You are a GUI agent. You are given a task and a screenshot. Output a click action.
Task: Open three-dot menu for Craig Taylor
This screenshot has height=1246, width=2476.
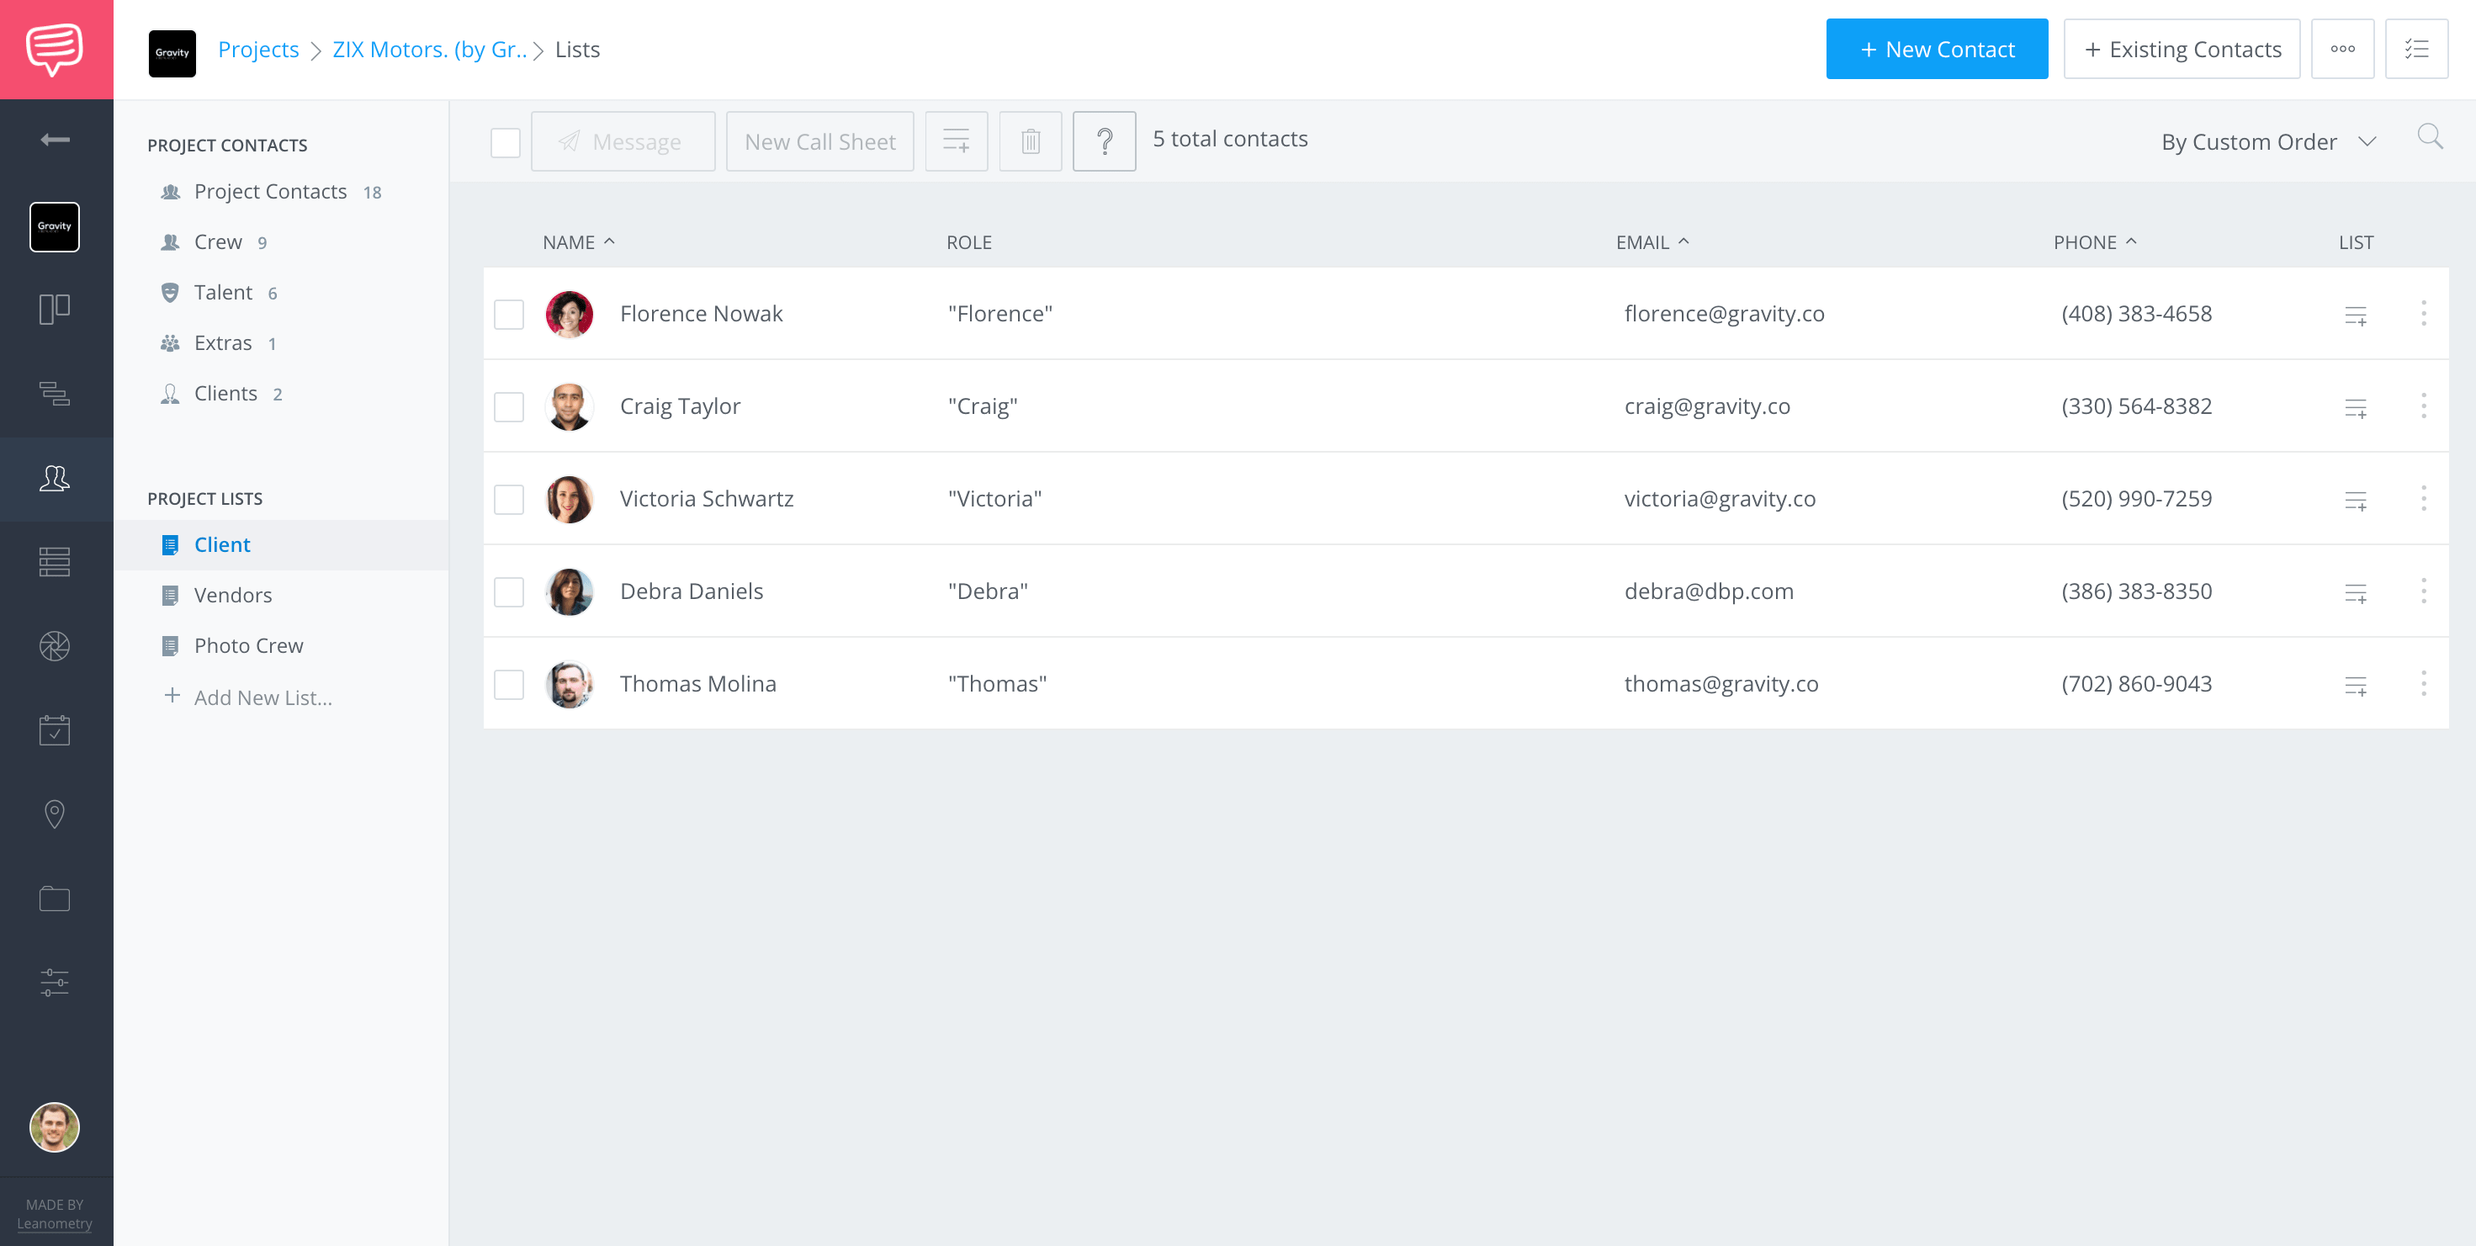2423,406
